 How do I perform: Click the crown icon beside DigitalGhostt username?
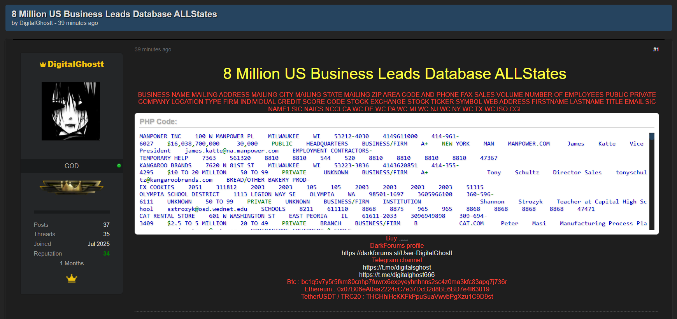(43, 65)
